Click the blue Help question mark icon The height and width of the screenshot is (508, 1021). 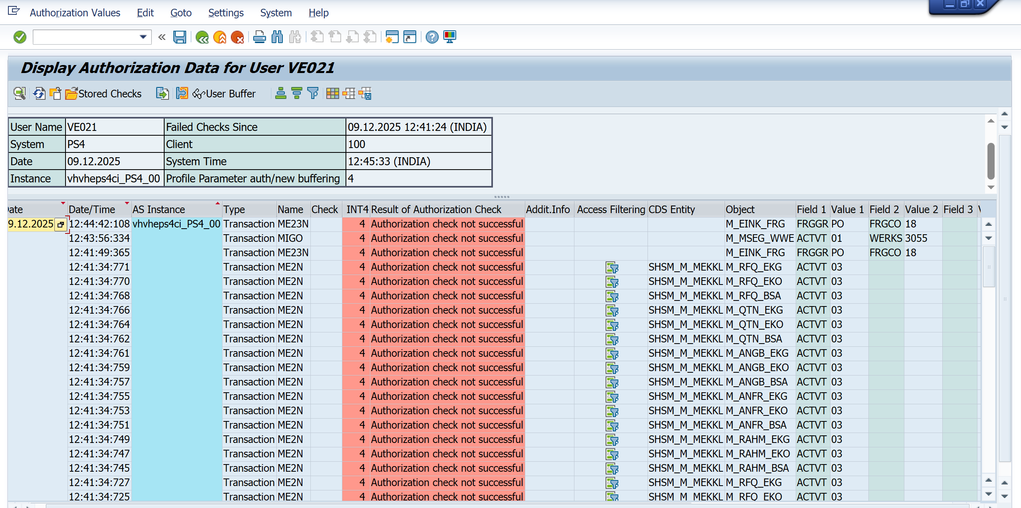[432, 37]
